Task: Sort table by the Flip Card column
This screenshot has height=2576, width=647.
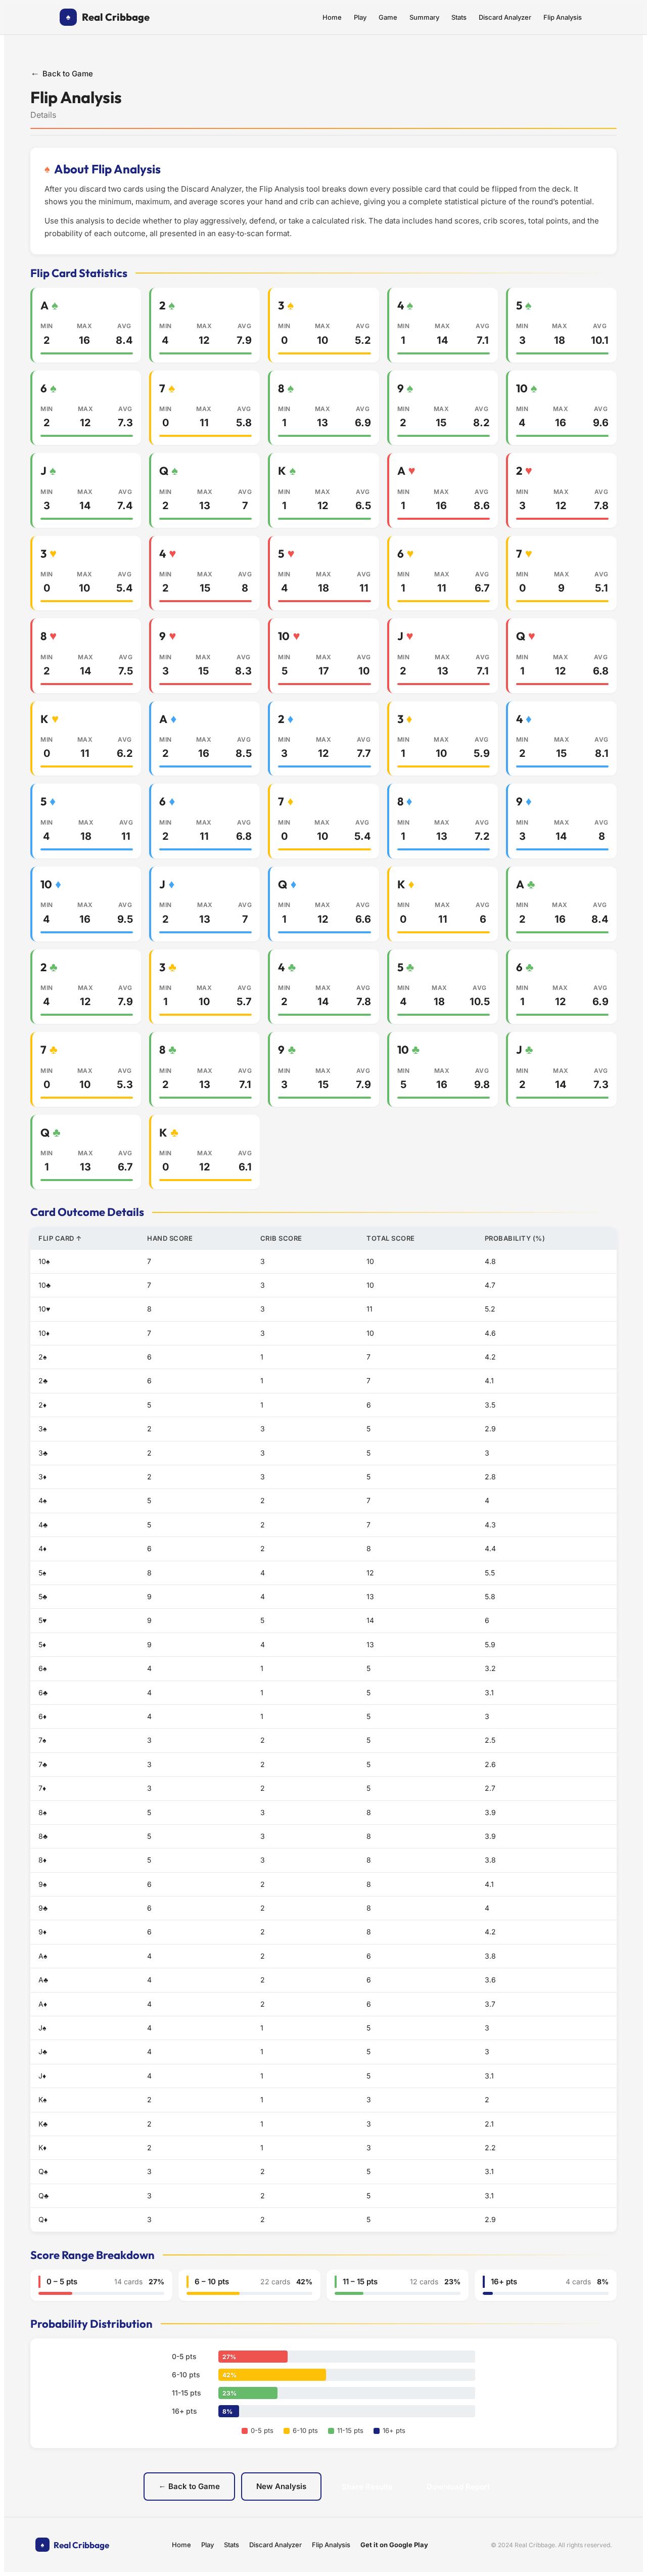Action: coord(60,1238)
